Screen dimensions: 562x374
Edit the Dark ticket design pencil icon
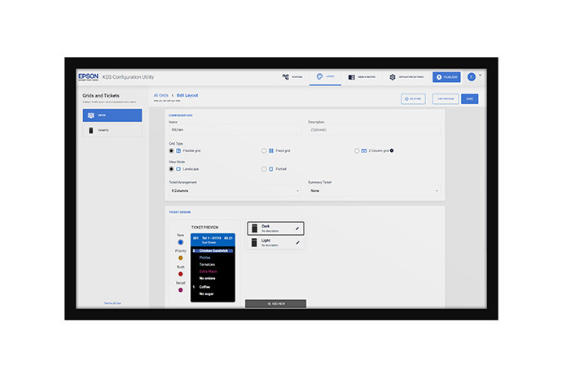pos(297,228)
